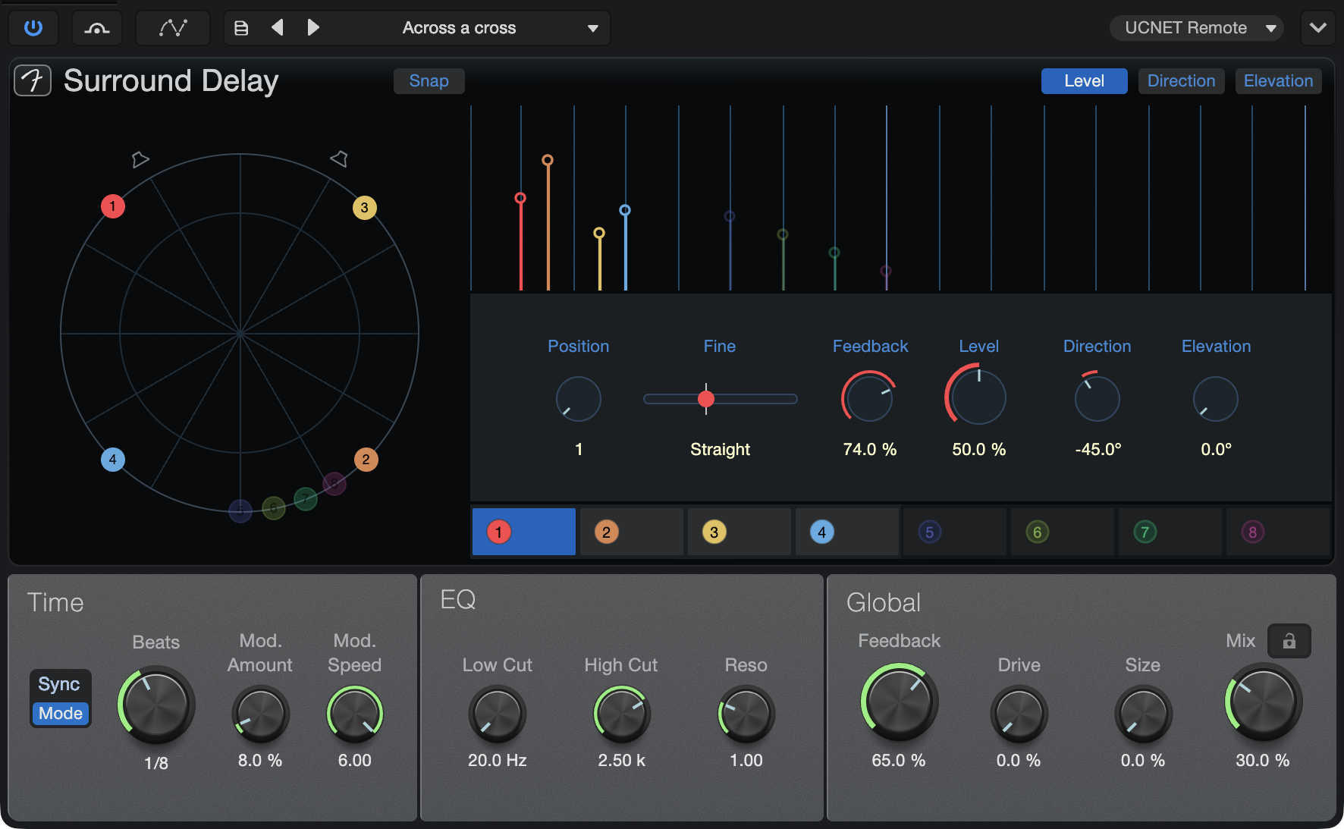Select the tap 4 button
Image resolution: width=1344 pixels, height=829 pixels.
(x=847, y=532)
